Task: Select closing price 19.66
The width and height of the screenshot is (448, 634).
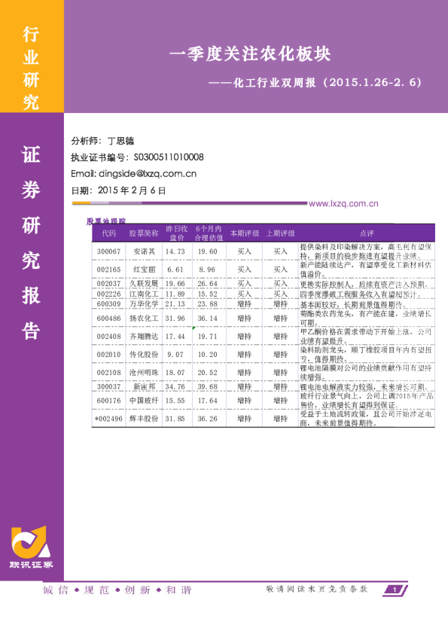Action: [175, 284]
